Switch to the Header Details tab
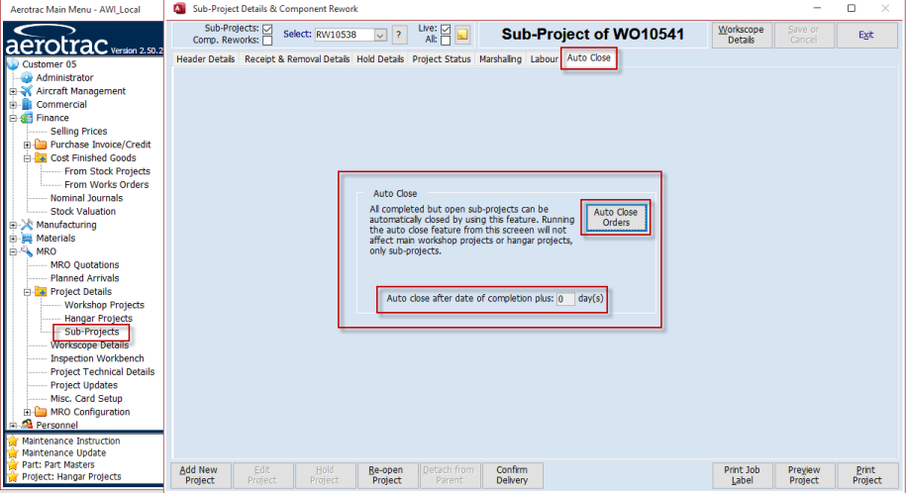This screenshot has height=493, width=906. tap(206, 59)
